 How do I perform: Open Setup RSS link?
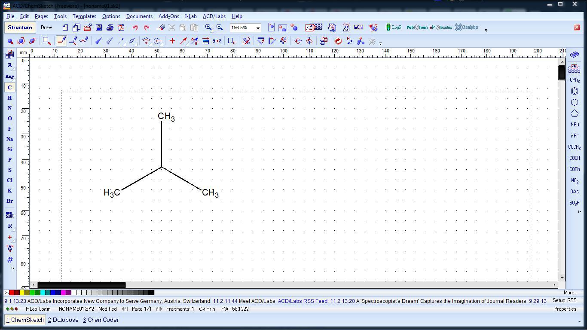(565, 301)
